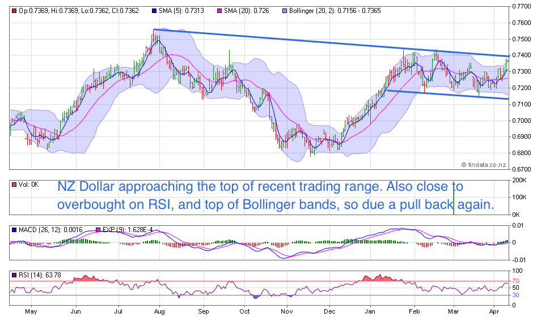Click the 0.7400 price axis value
This screenshot has height=317, width=533.
pos(522,55)
